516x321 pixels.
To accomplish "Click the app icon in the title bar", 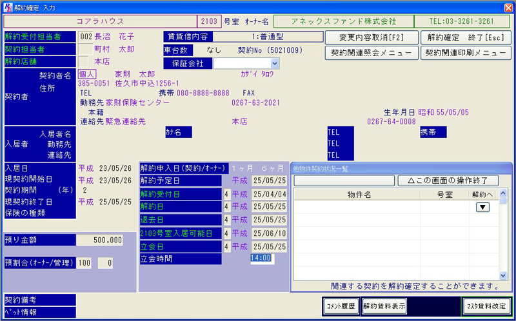I will 7,6.
